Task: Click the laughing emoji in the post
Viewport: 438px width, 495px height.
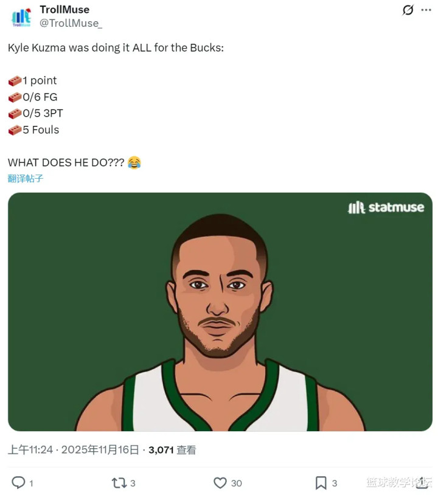Action: tap(134, 162)
